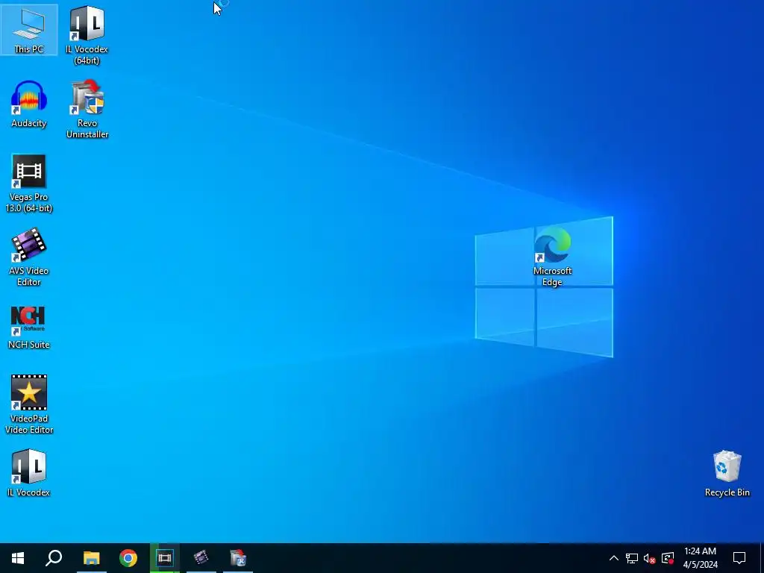The width and height of the screenshot is (764, 573).
Task: Select the NCH Suite desktop shortcut
Action: [x=29, y=328]
